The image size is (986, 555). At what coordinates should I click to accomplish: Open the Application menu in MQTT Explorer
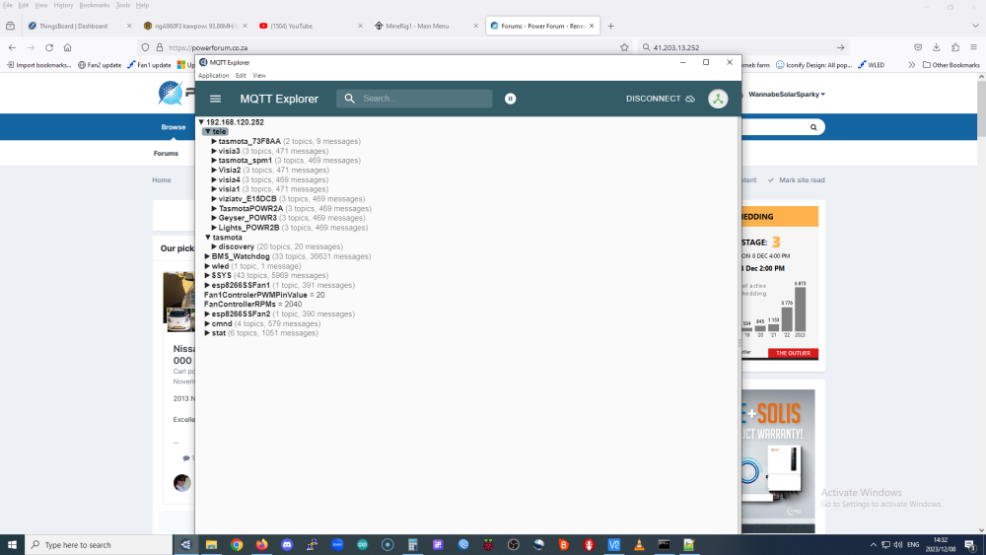pyautogui.click(x=213, y=76)
